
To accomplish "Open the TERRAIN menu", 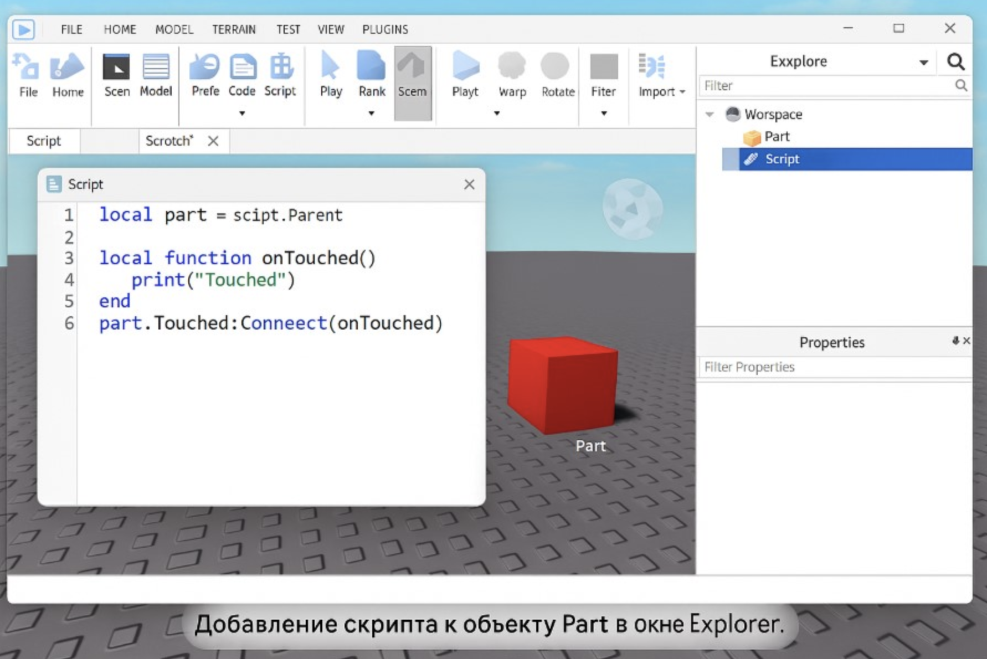I will (x=234, y=29).
